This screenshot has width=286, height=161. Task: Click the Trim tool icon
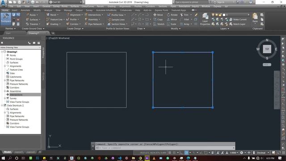[181, 15]
